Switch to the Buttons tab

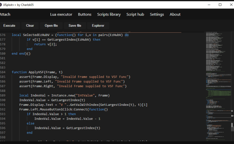click(x=85, y=14)
